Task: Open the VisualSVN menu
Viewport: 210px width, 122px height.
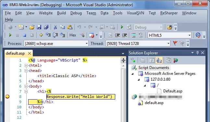Action: pyautogui.click(x=135, y=13)
